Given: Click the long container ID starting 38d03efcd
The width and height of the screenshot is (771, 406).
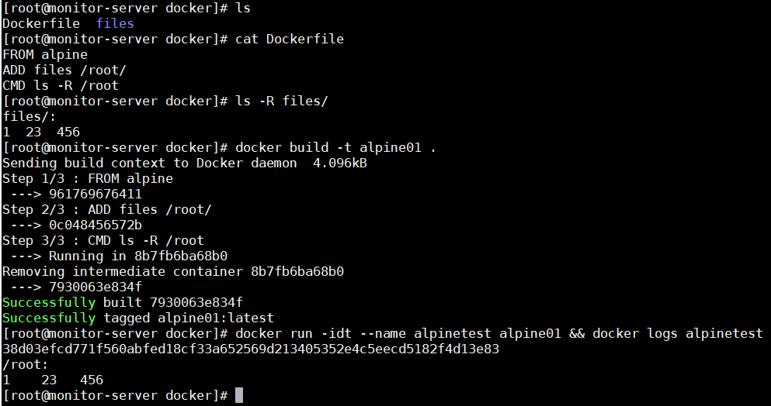Looking at the screenshot, I should [x=250, y=349].
